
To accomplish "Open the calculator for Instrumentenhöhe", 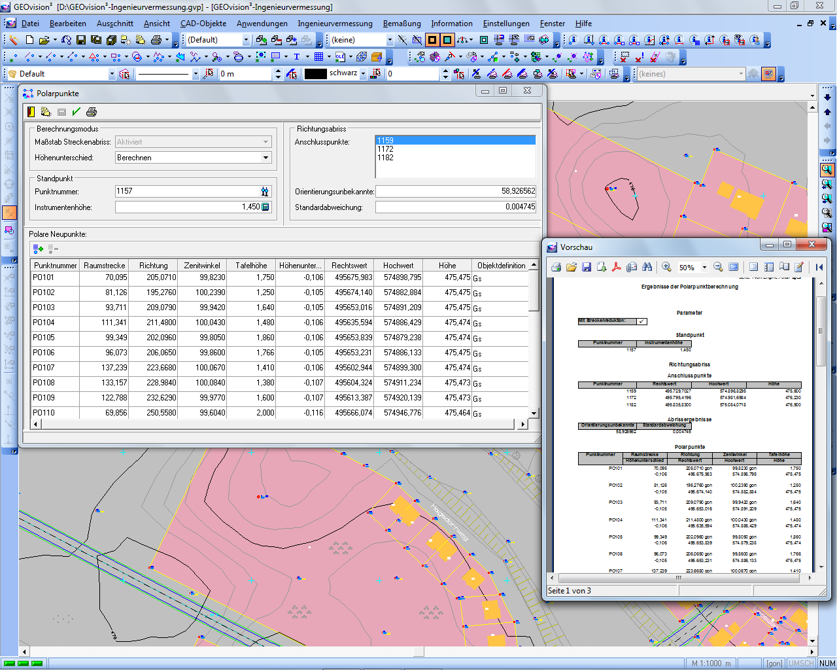I will pyautogui.click(x=265, y=207).
